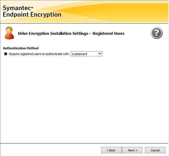Click the empty white settings panel area

[84, 98]
